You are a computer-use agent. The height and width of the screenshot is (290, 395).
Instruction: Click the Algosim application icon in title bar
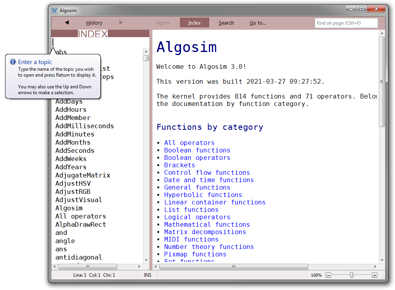pos(54,11)
